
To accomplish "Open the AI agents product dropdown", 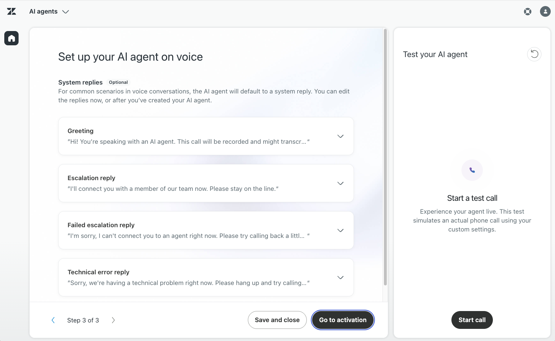I will point(49,11).
